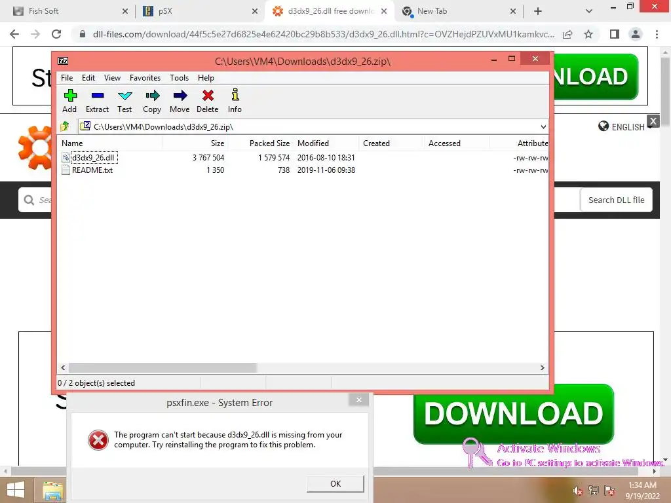Open Action Center flag icon
The height and width of the screenshot is (503, 671).
coord(609,491)
